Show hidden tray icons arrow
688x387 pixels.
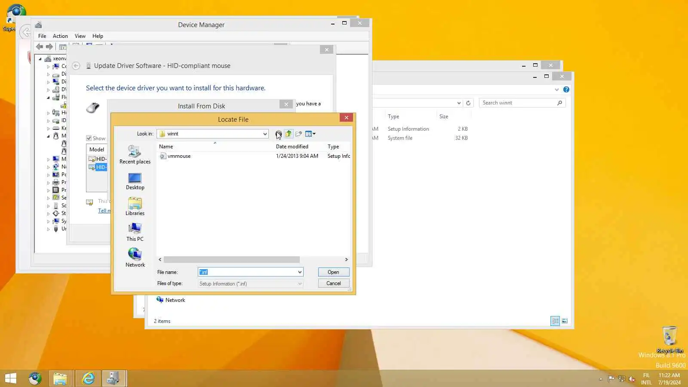(x=601, y=379)
